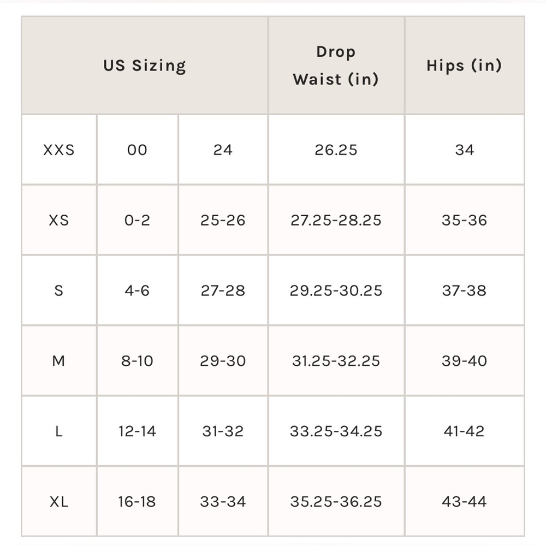Select the 43-44 hips cell

(x=465, y=501)
